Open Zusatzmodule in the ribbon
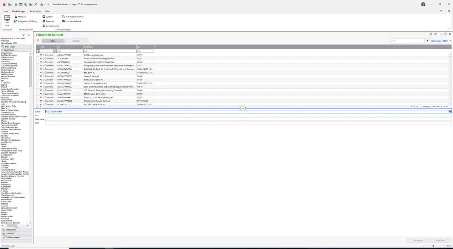The height and width of the screenshot is (249, 453). (x=51, y=26)
